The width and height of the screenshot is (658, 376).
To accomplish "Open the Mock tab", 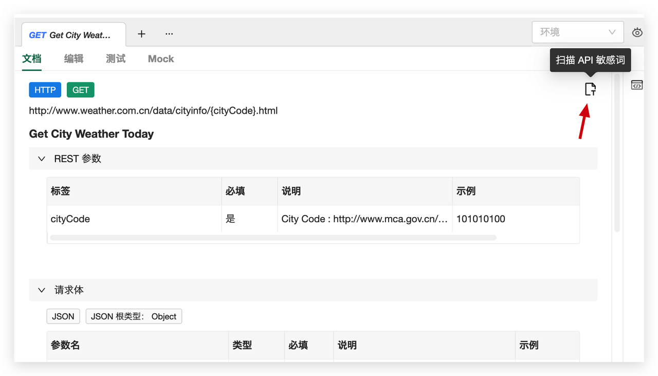I will (160, 59).
